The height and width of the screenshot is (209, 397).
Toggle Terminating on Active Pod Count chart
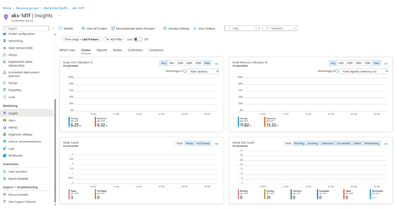[x=372, y=143]
